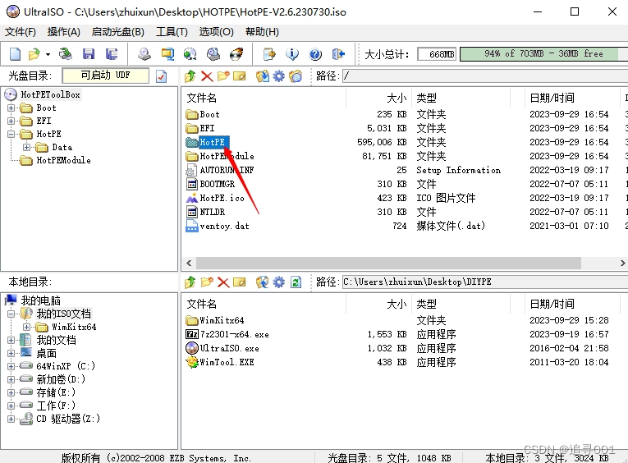Expand WimKitx64 in local tree
Screen dimensions: 628x463
26,327
